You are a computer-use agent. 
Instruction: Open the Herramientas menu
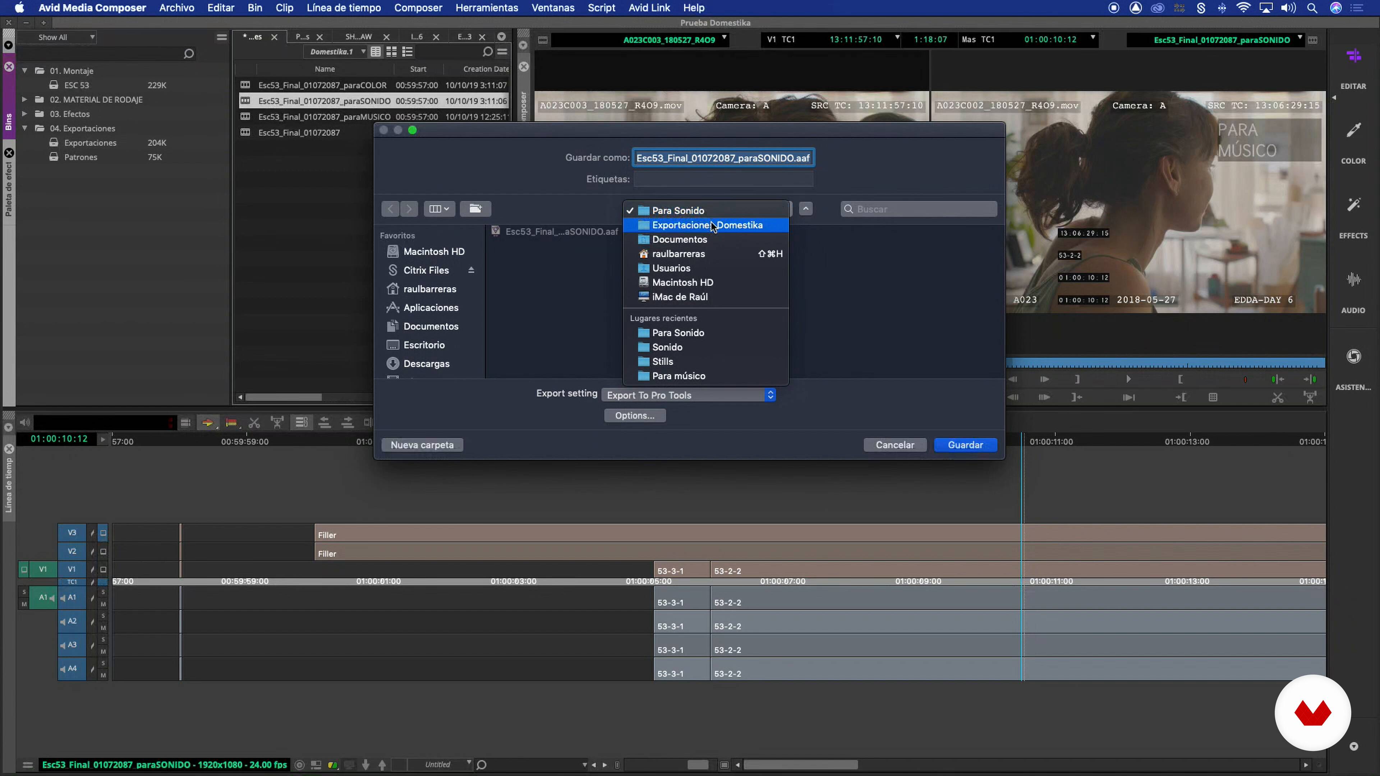(487, 8)
